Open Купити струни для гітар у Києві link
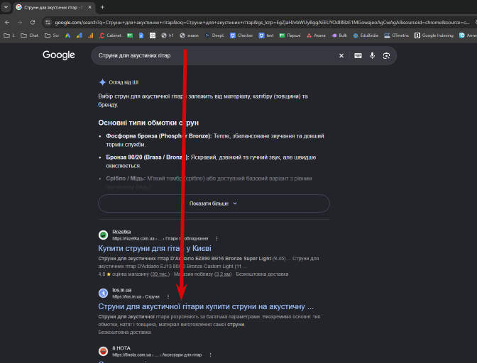Screen dimensions: 477x363 pos(155,248)
